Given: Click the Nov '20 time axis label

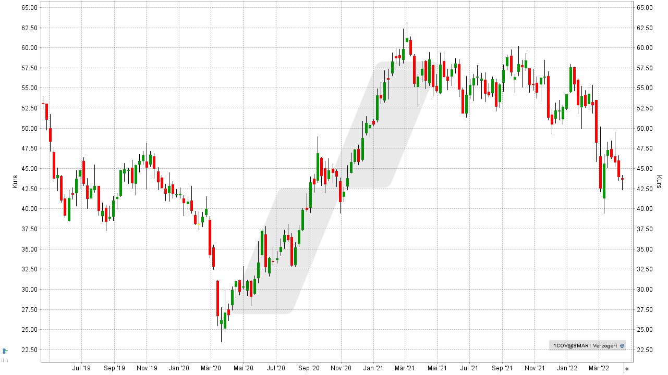Looking at the screenshot, I should [341, 368].
